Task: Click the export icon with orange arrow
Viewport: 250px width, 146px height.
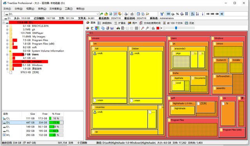Action: coord(120,14)
